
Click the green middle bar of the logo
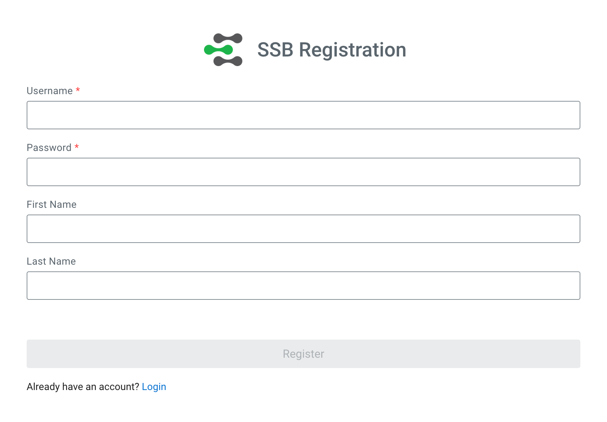pos(218,50)
